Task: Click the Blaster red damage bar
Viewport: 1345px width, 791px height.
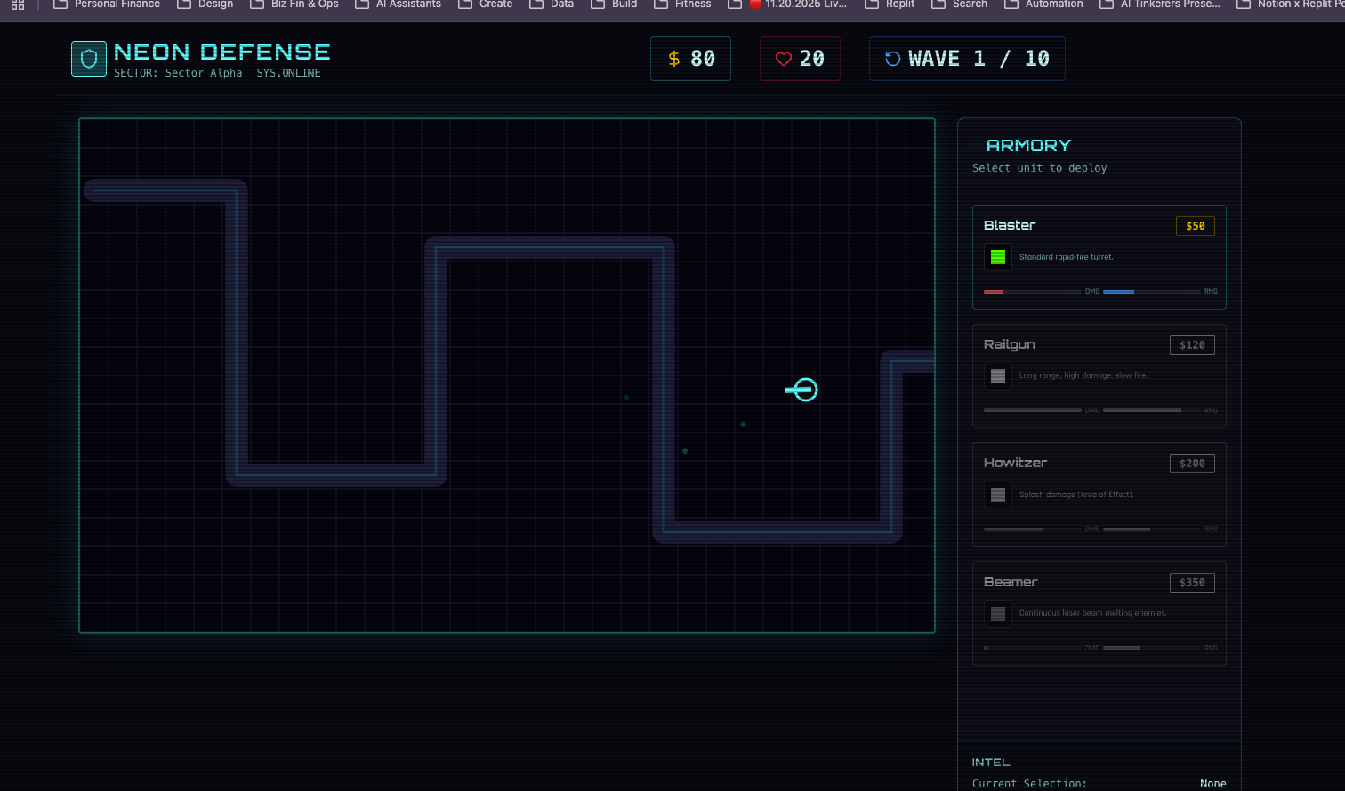Action: coord(994,292)
